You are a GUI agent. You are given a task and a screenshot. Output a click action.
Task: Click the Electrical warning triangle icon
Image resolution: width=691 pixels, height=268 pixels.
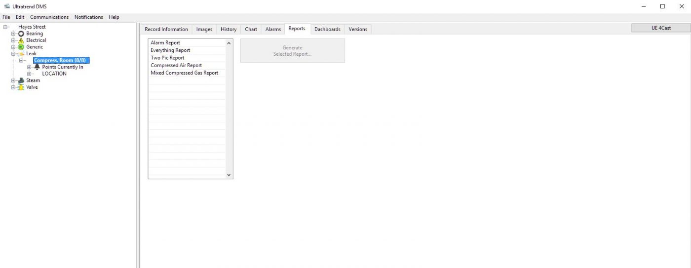tap(21, 40)
